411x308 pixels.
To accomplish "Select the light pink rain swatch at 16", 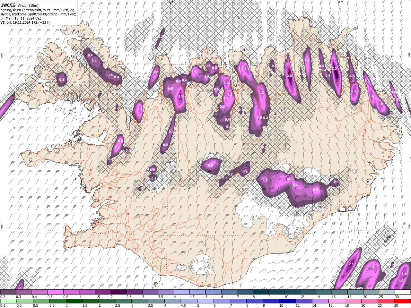I will 337,301.
